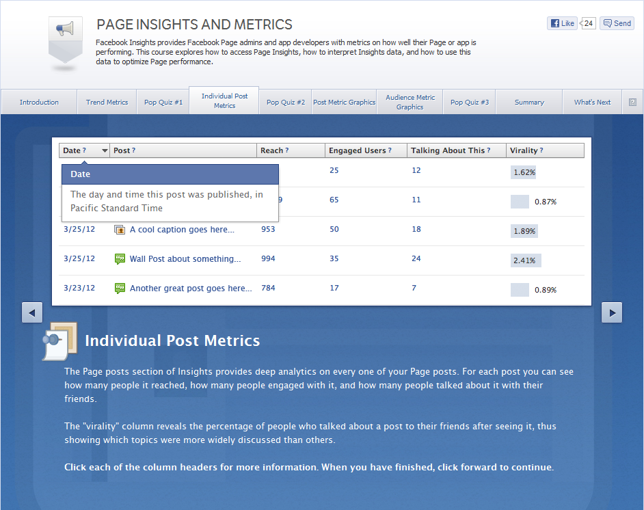Screen dimensions: 644x510
Task: Click the 2.41% virality bar
Action: 526,260
